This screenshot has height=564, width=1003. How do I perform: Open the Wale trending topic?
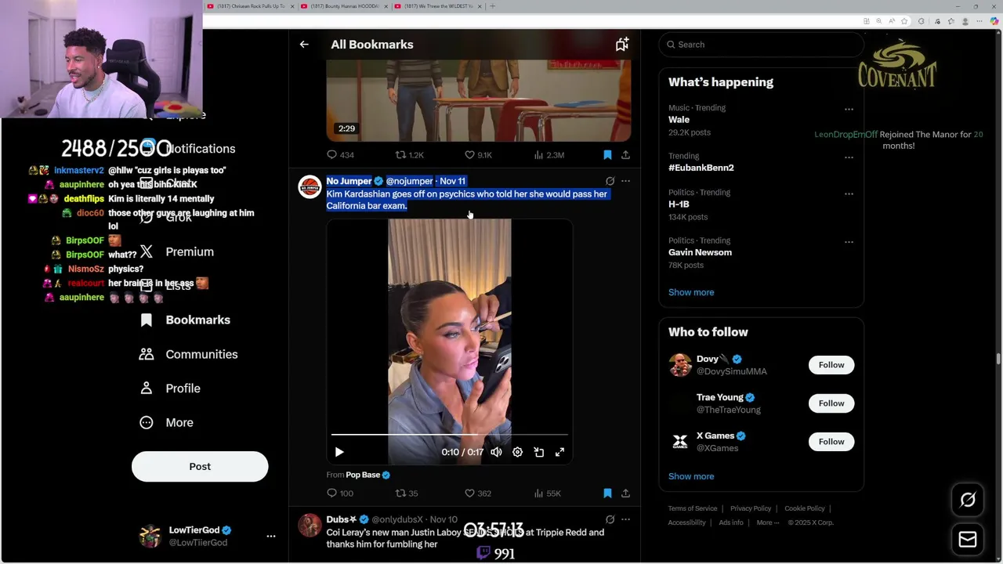[679, 120]
